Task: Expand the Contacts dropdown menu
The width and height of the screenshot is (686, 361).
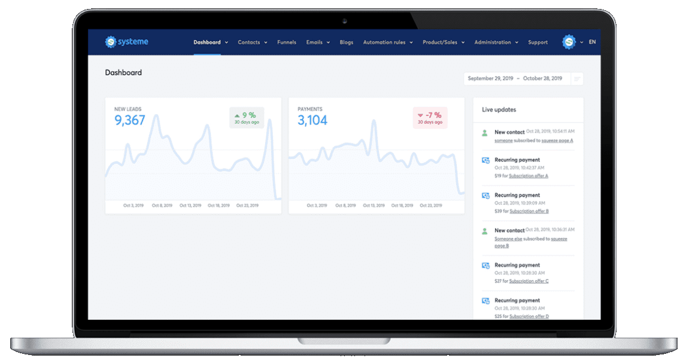Action: [253, 42]
